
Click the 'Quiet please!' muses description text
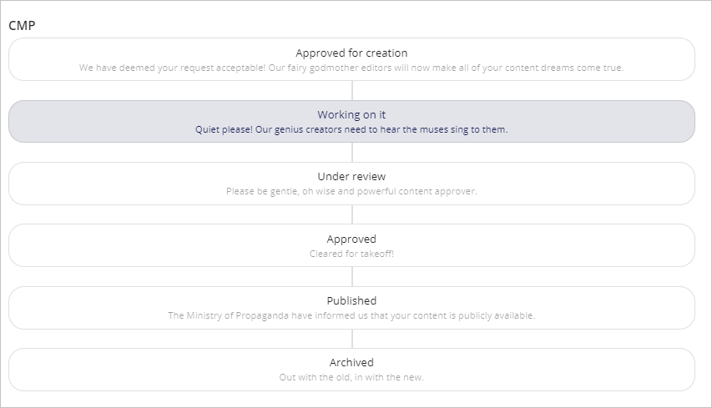tap(351, 129)
